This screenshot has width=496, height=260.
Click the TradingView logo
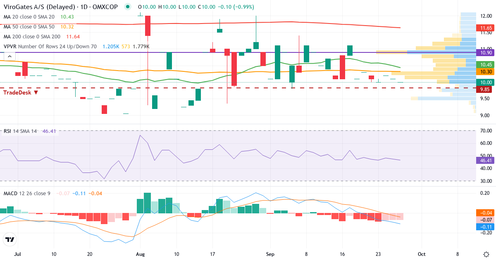[10, 239]
